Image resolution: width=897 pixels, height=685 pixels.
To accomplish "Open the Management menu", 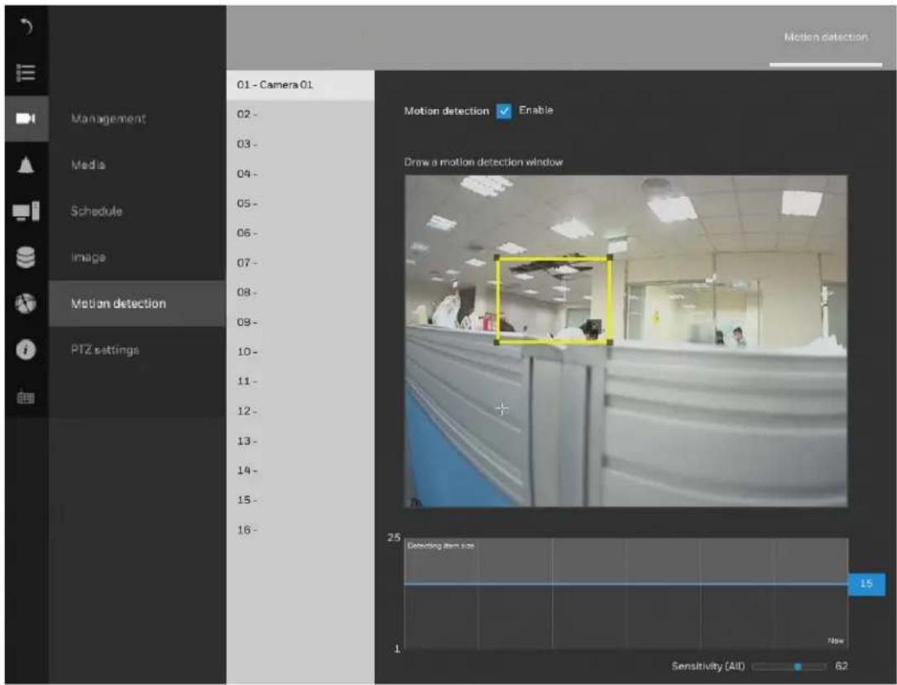I will [108, 119].
